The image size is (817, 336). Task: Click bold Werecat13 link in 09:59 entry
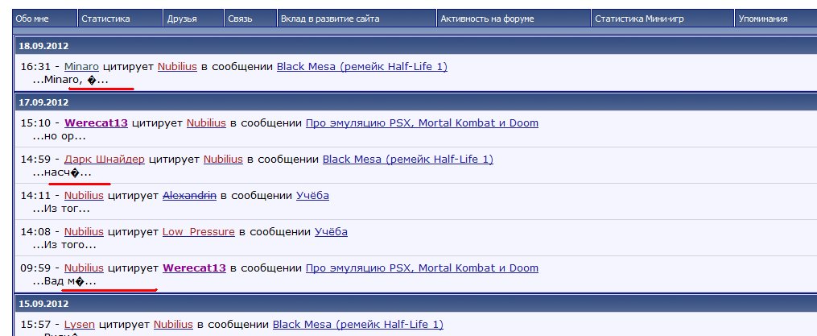pyautogui.click(x=194, y=268)
